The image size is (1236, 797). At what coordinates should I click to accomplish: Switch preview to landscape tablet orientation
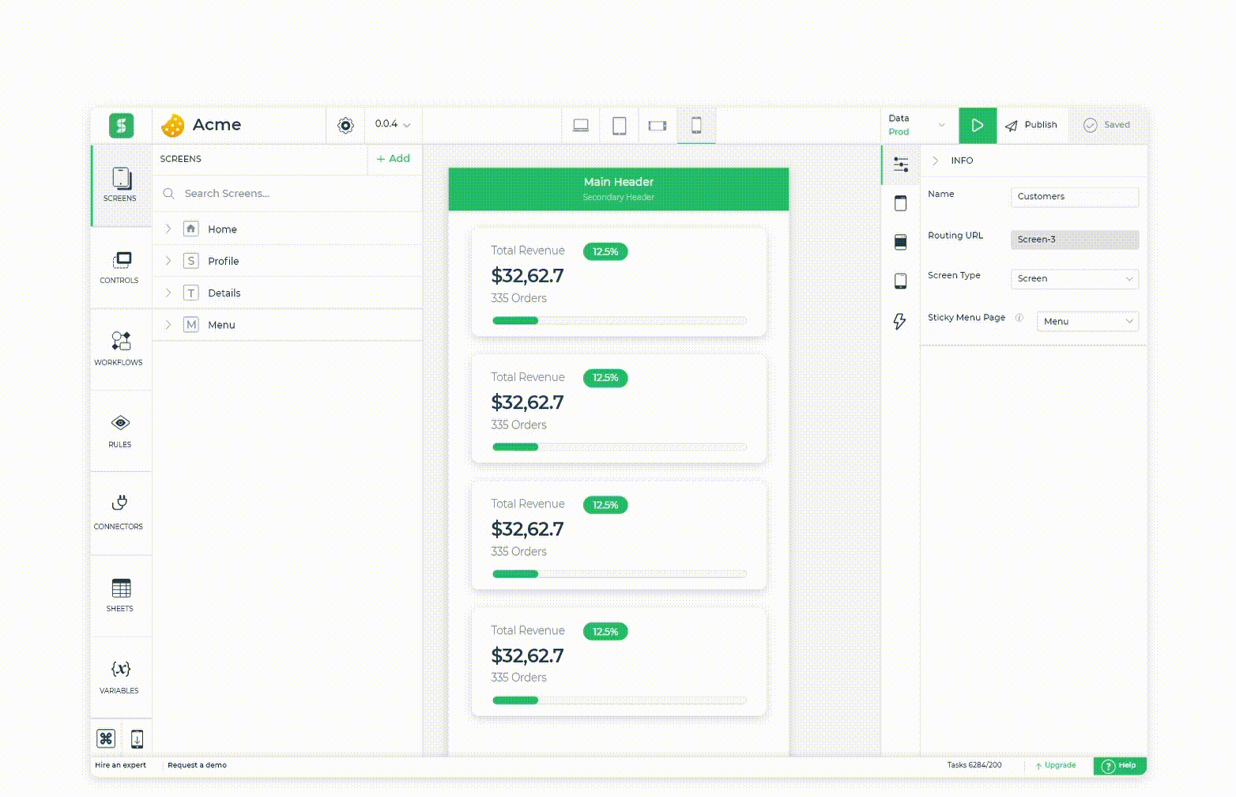click(x=657, y=124)
